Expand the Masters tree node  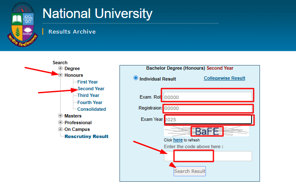click(x=60, y=116)
